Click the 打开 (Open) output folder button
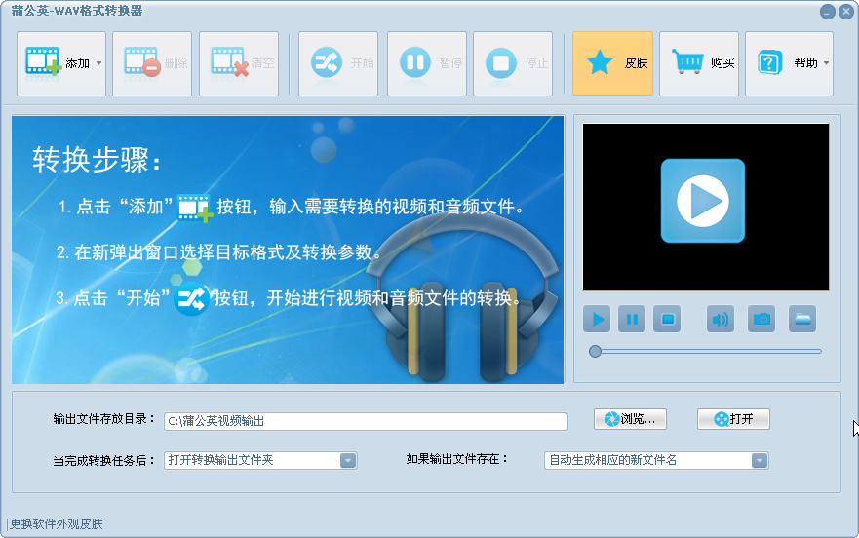 click(733, 419)
